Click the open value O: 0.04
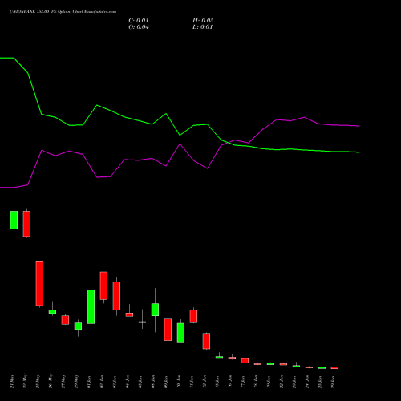401x401 pixels. [139, 27]
